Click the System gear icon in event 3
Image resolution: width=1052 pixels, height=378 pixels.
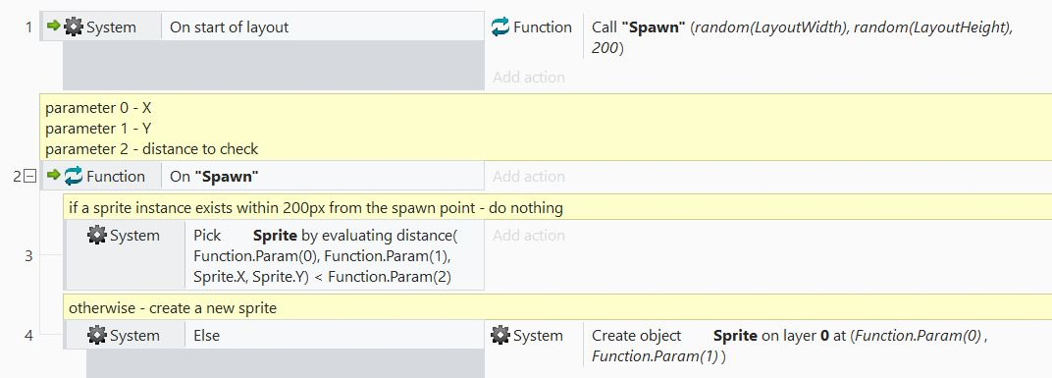pos(96,235)
